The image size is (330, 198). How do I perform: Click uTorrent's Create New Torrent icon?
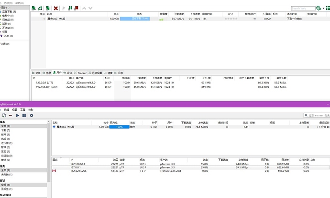(48, 8)
